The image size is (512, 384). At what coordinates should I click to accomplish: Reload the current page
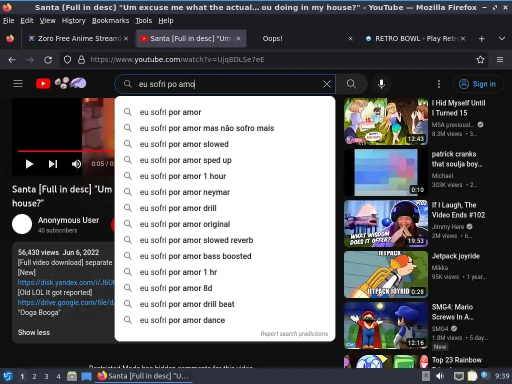pos(48,60)
